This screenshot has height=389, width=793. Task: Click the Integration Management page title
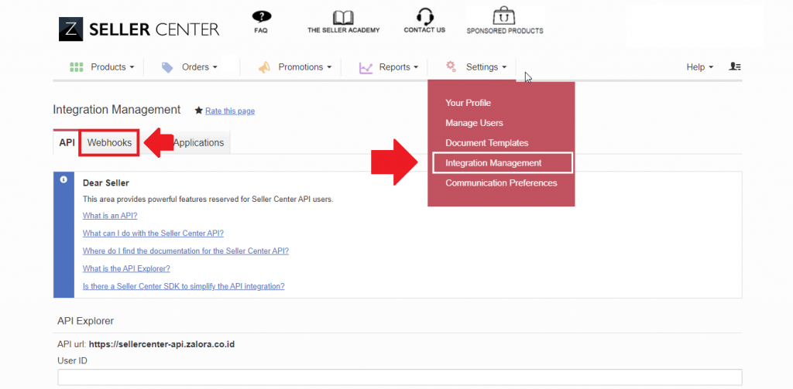[x=116, y=110]
